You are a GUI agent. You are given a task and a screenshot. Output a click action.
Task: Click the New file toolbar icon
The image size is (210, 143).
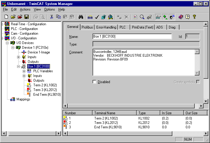tap(6, 17)
